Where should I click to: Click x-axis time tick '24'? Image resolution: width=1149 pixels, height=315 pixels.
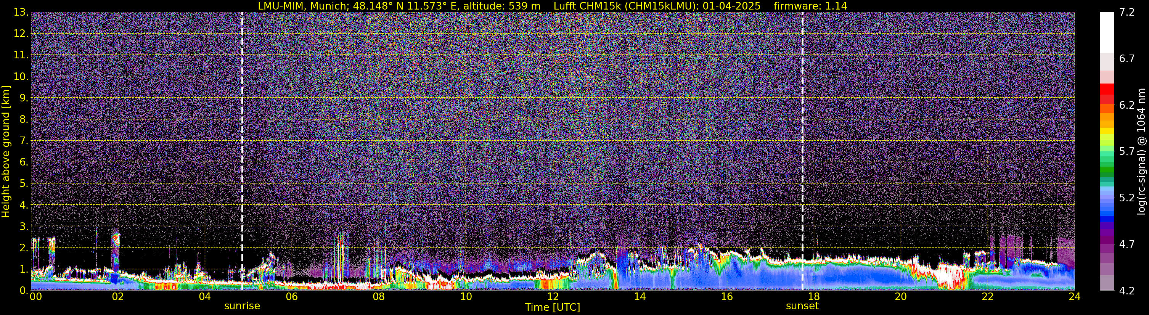[1075, 297]
